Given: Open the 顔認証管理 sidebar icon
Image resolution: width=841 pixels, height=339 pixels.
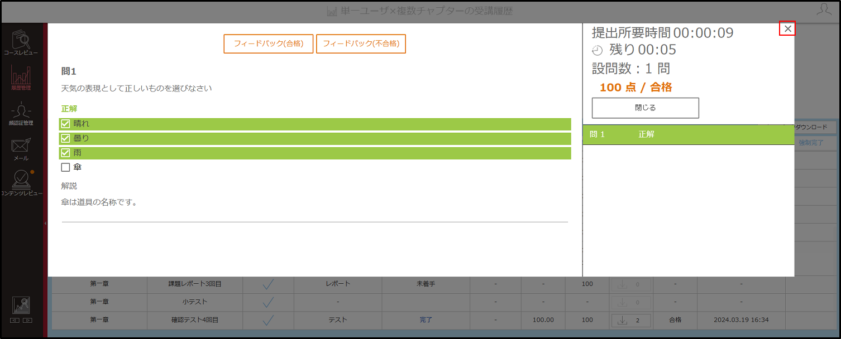Looking at the screenshot, I should (x=21, y=113).
